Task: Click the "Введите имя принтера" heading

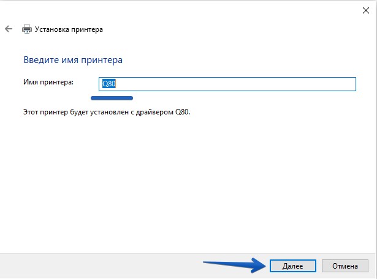Action: (x=72, y=60)
